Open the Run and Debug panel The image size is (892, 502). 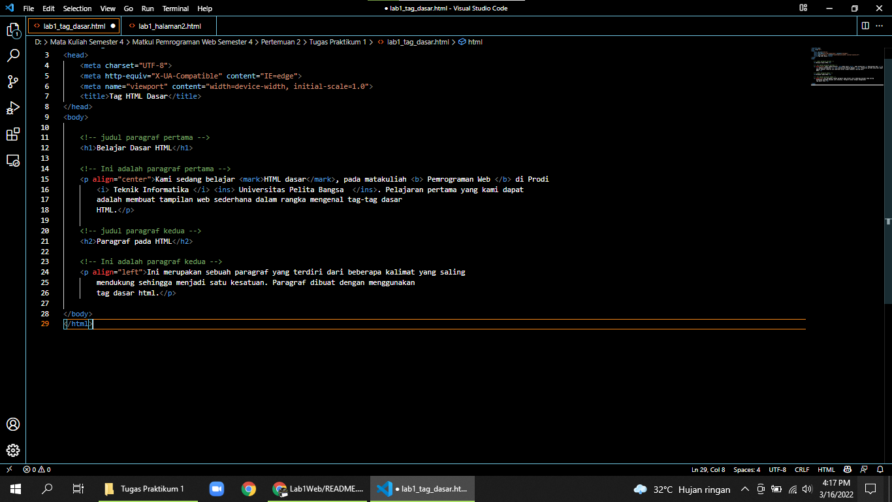13,108
